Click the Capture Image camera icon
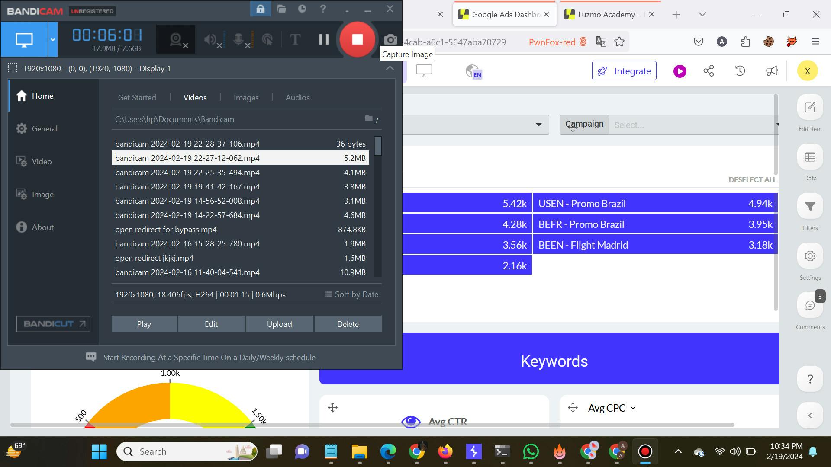The width and height of the screenshot is (831, 467). [x=390, y=40]
